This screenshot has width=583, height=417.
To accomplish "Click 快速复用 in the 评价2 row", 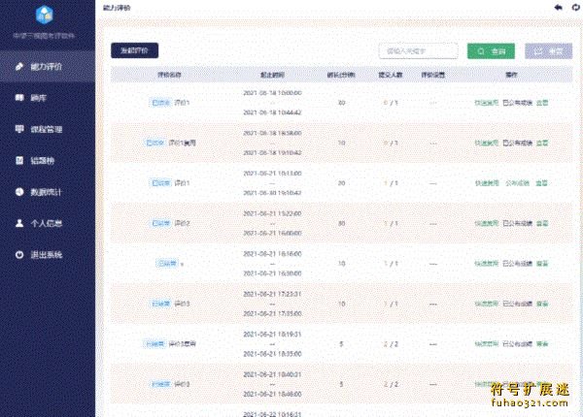I will tap(487, 223).
